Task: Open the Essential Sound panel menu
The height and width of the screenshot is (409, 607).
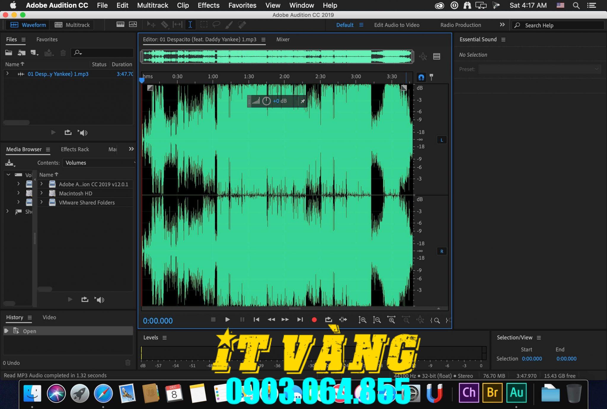Action: (504, 39)
